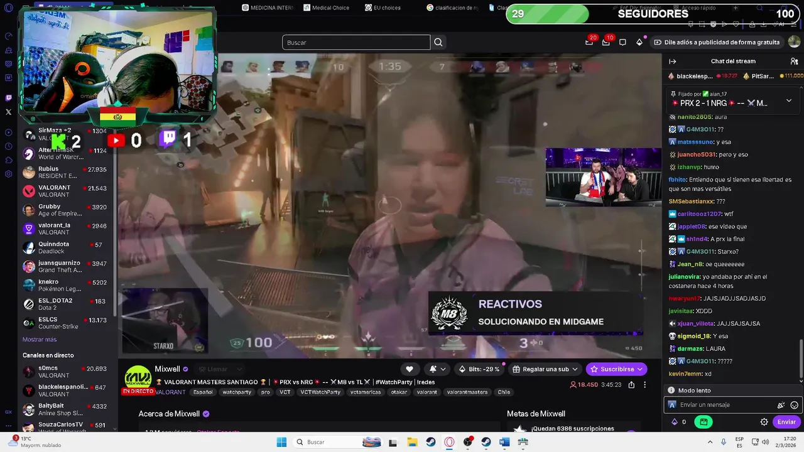Open ESLCS channel in sidebar
Image resolution: width=804 pixels, height=452 pixels.
pos(65,323)
